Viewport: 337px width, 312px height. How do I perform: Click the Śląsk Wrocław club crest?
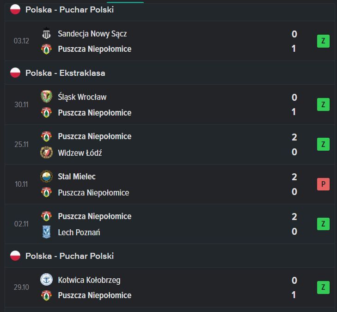[x=46, y=97]
